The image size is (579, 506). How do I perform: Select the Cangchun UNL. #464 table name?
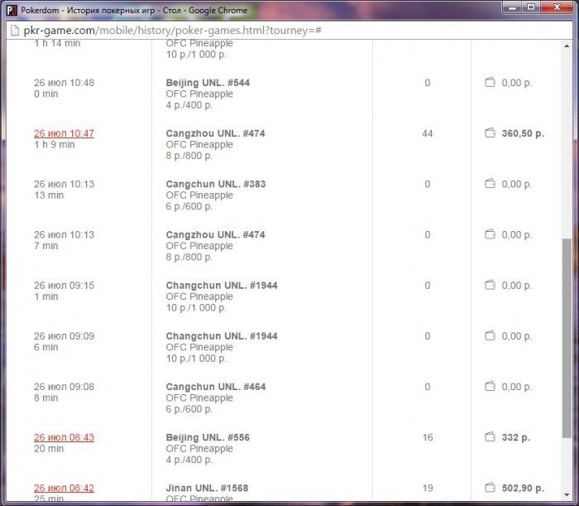[x=216, y=387]
